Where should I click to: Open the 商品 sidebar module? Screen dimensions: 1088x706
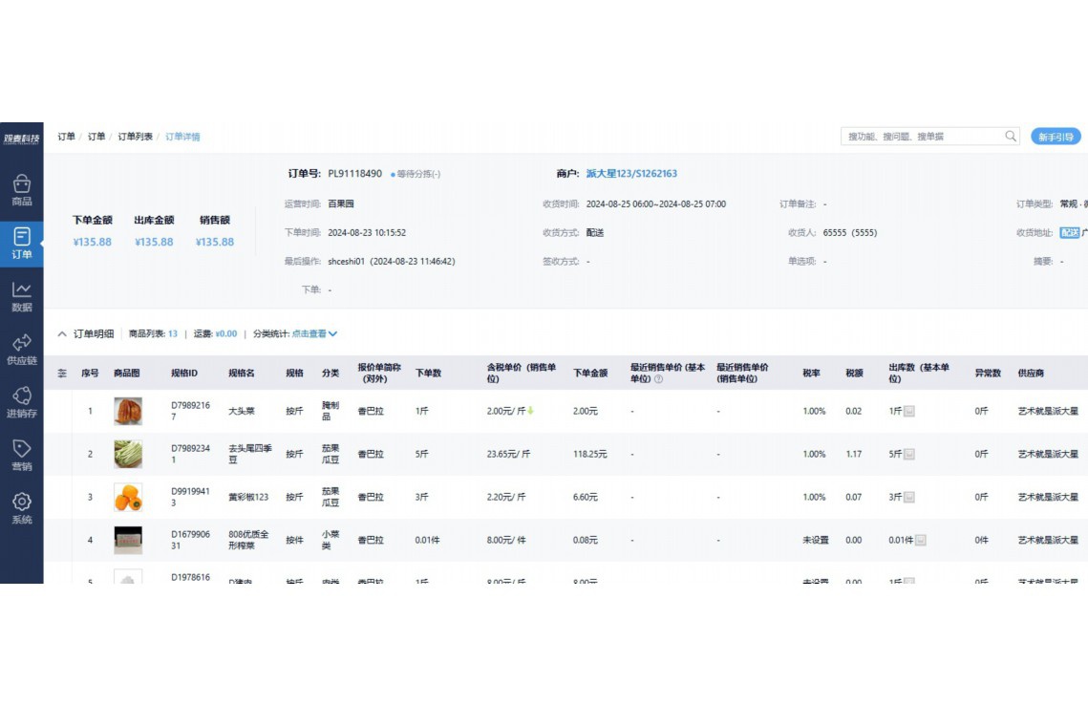(21, 190)
